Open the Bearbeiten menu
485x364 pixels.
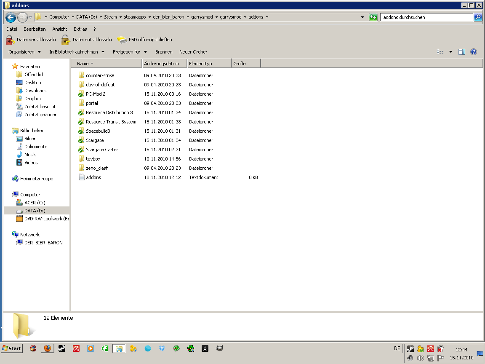tap(35, 29)
